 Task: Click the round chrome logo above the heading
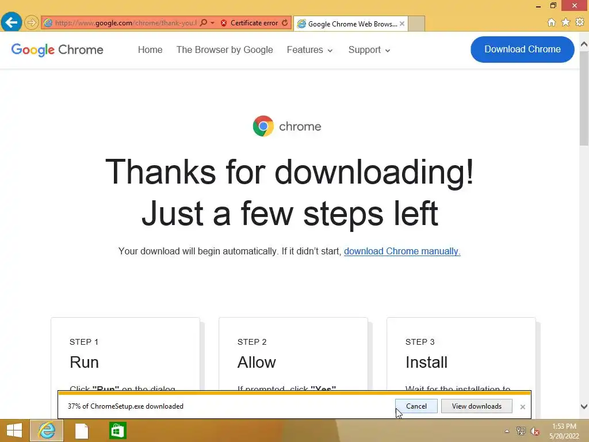click(x=263, y=126)
